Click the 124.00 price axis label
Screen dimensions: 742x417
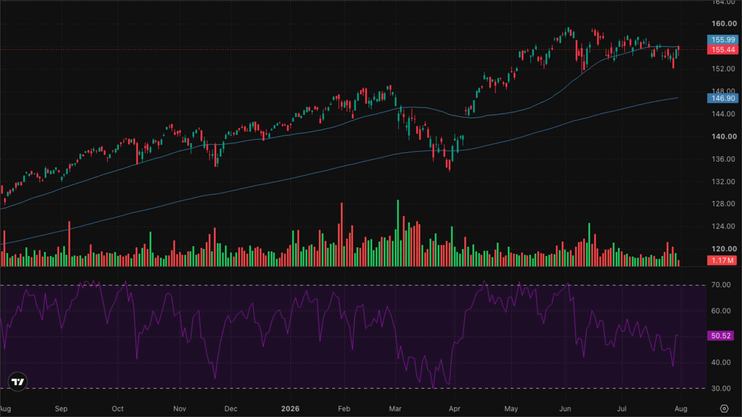[x=723, y=226]
